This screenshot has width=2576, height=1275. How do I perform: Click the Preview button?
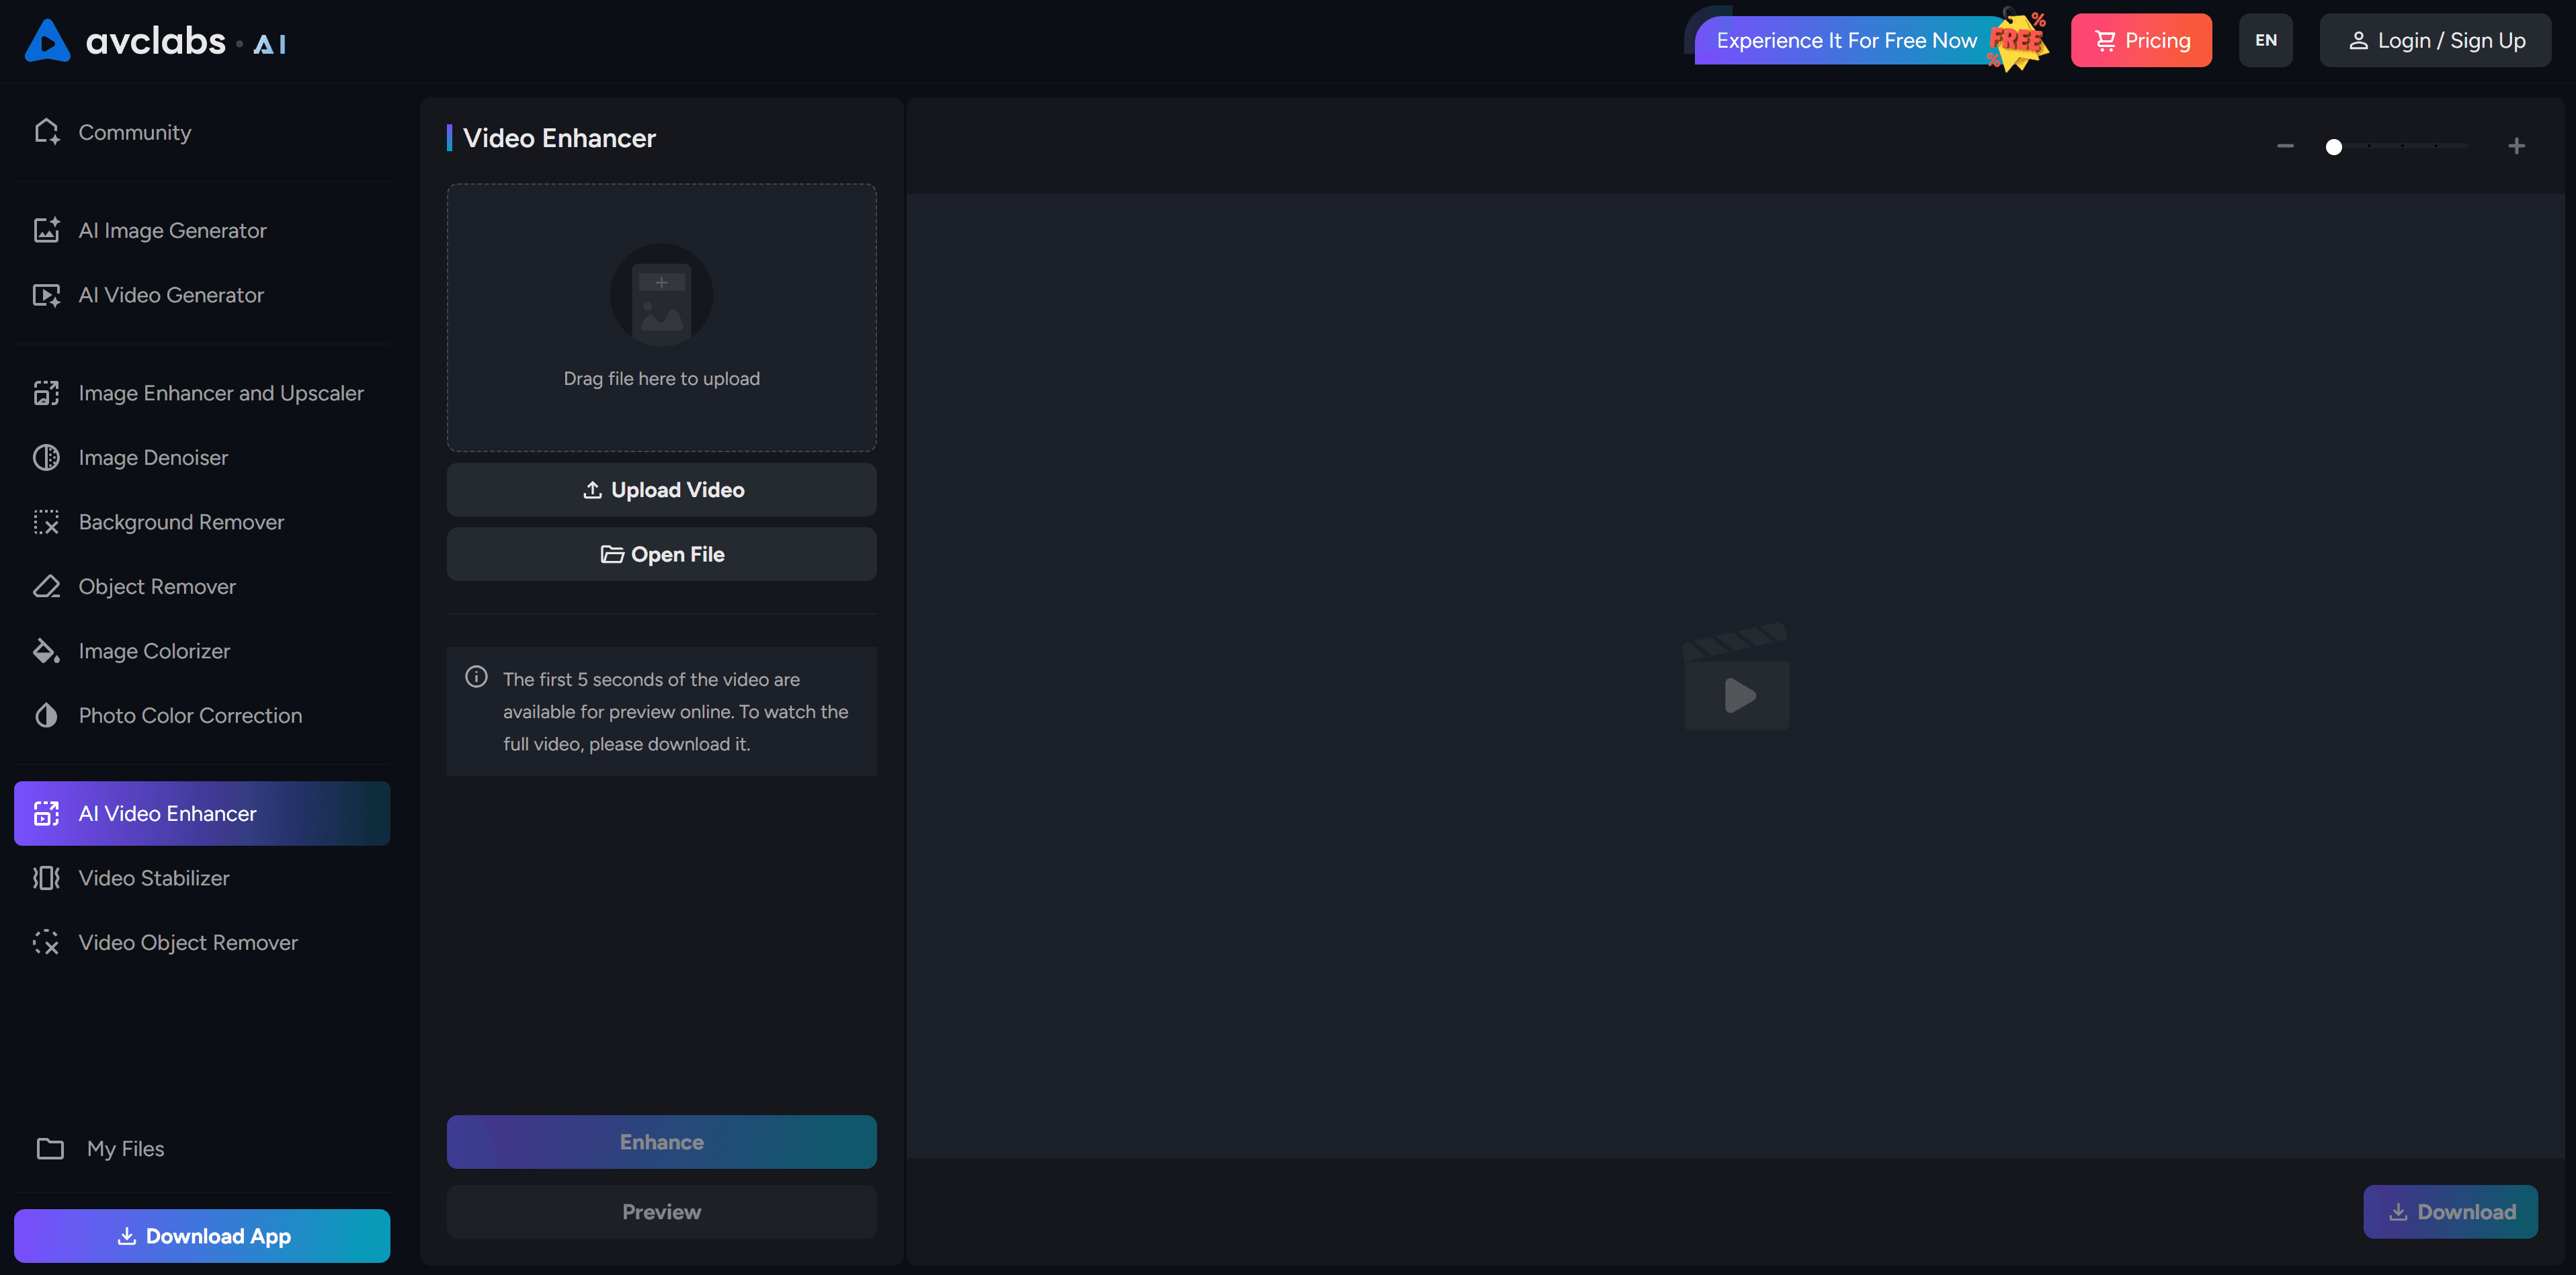point(662,1212)
